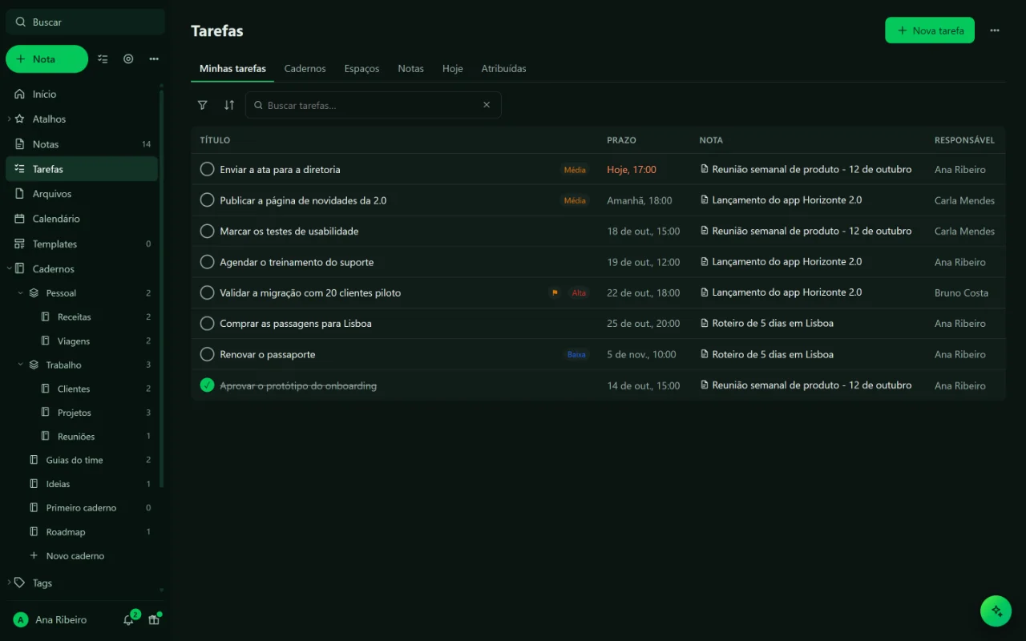Open notifications bell icon
Viewport: 1026px width, 641px height.
[x=128, y=620]
